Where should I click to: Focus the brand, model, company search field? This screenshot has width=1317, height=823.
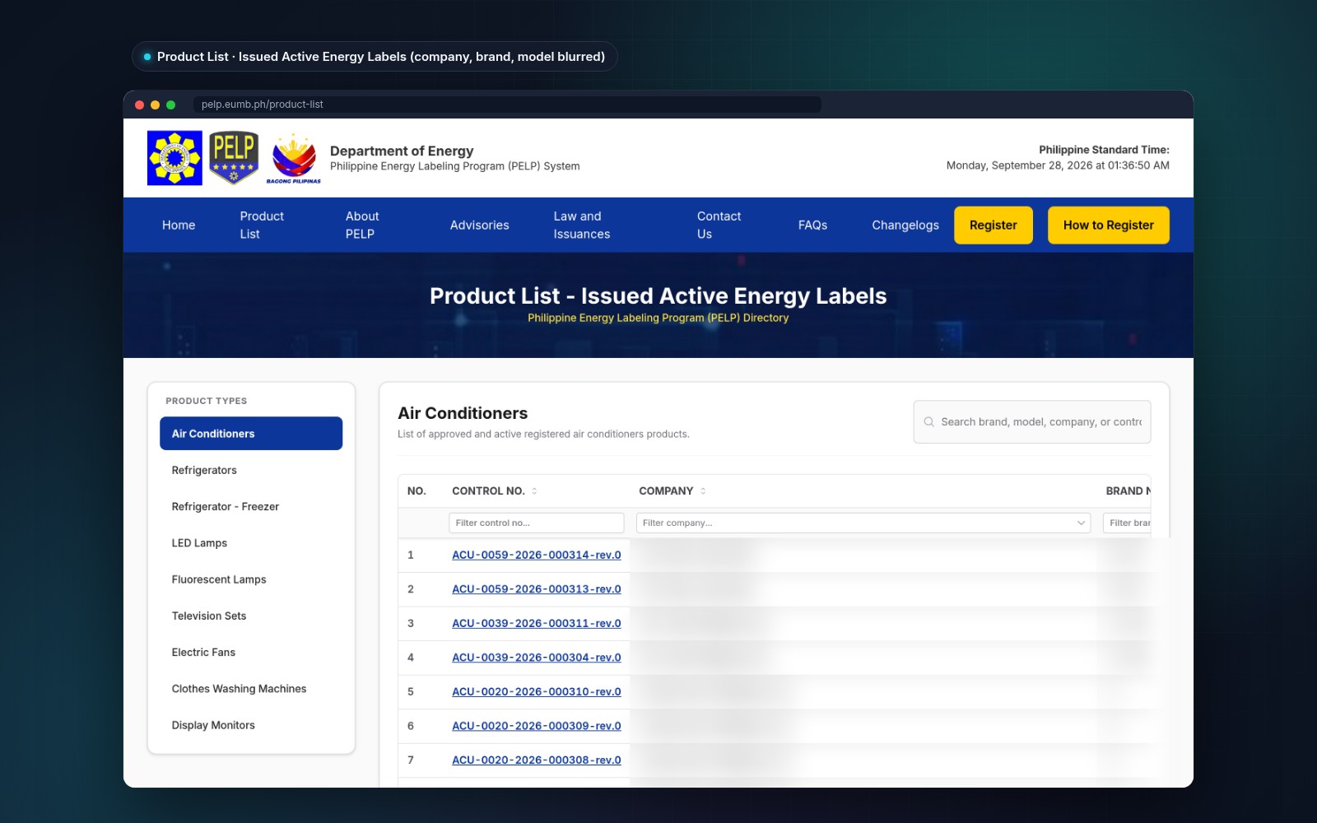pos(1032,422)
